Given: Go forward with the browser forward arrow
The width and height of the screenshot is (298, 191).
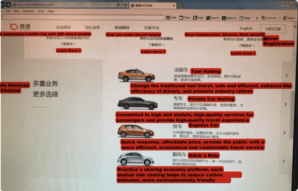Looking at the screenshot, I should point(8,5).
